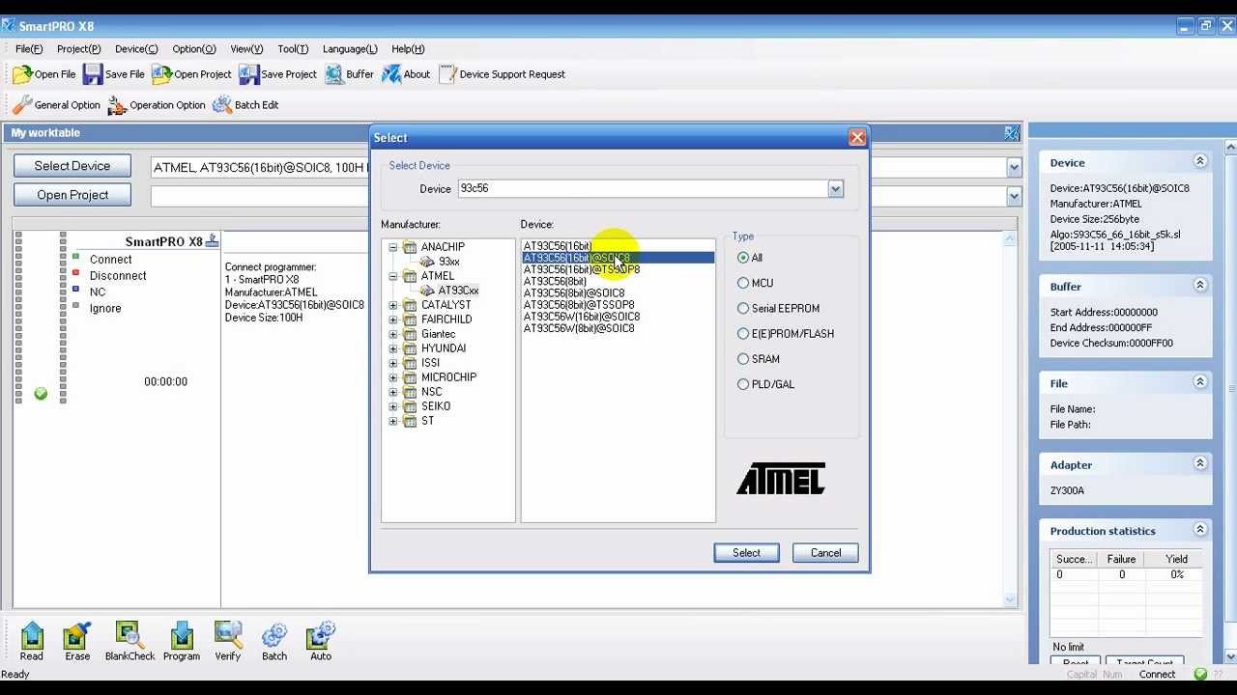Click the Open File toolbar icon
Image resolution: width=1237 pixels, height=695 pixels.
coord(43,74)
